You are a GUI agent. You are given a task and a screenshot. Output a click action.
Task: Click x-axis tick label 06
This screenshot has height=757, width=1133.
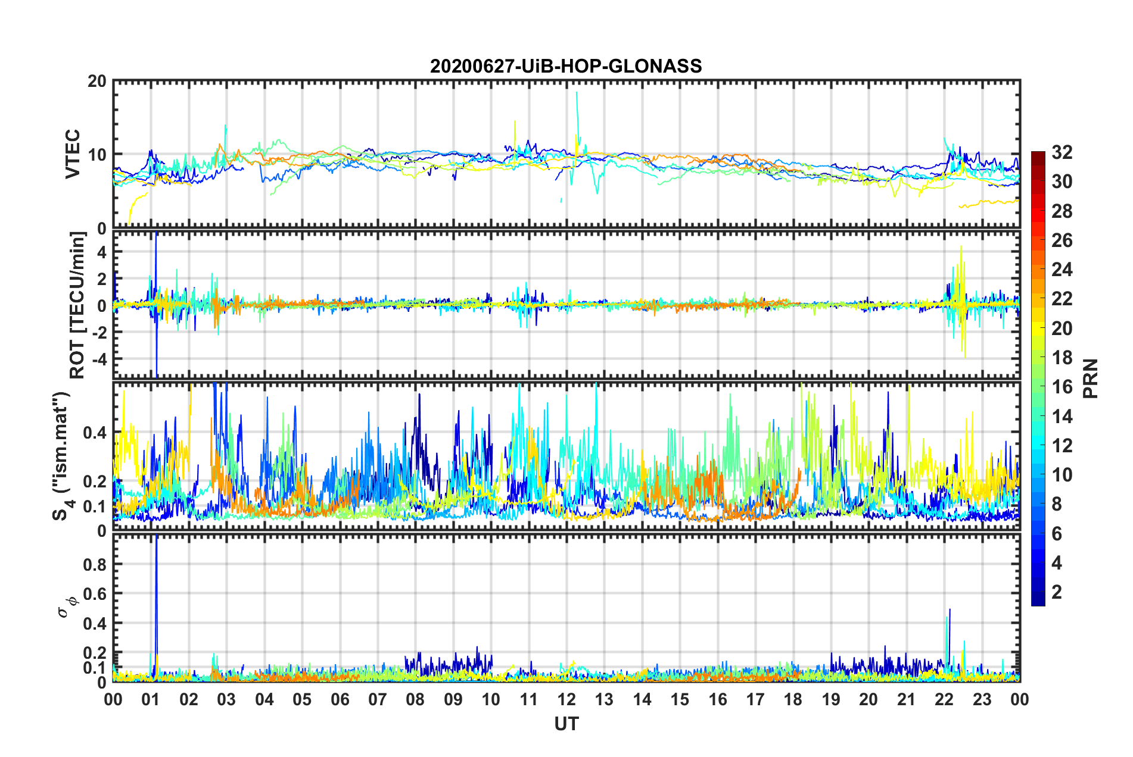340,699
